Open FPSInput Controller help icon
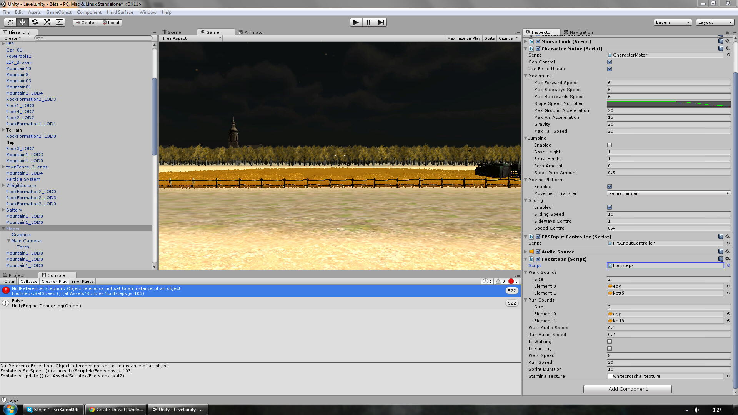Image resolution: width=738 pixels, height=415 pixels. 721,237
